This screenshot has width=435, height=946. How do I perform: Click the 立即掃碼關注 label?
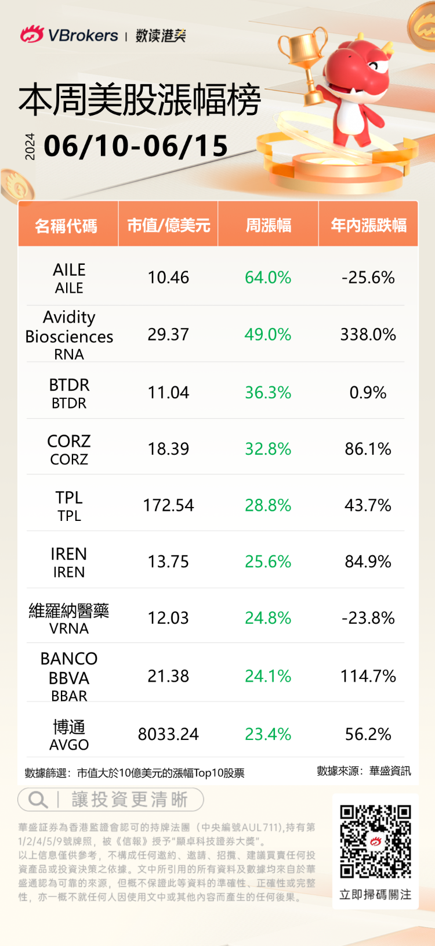click(x=375, y=894)
